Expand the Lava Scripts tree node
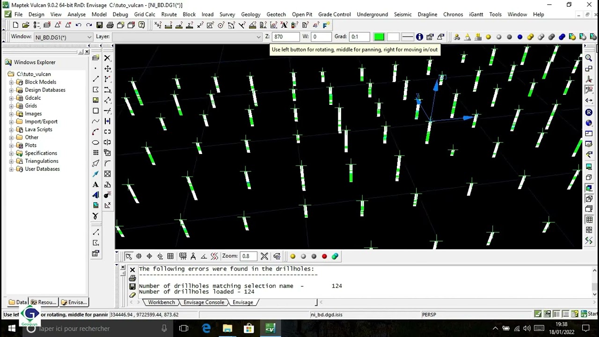This screenshot has width=599, height=337. coord(11,129)
